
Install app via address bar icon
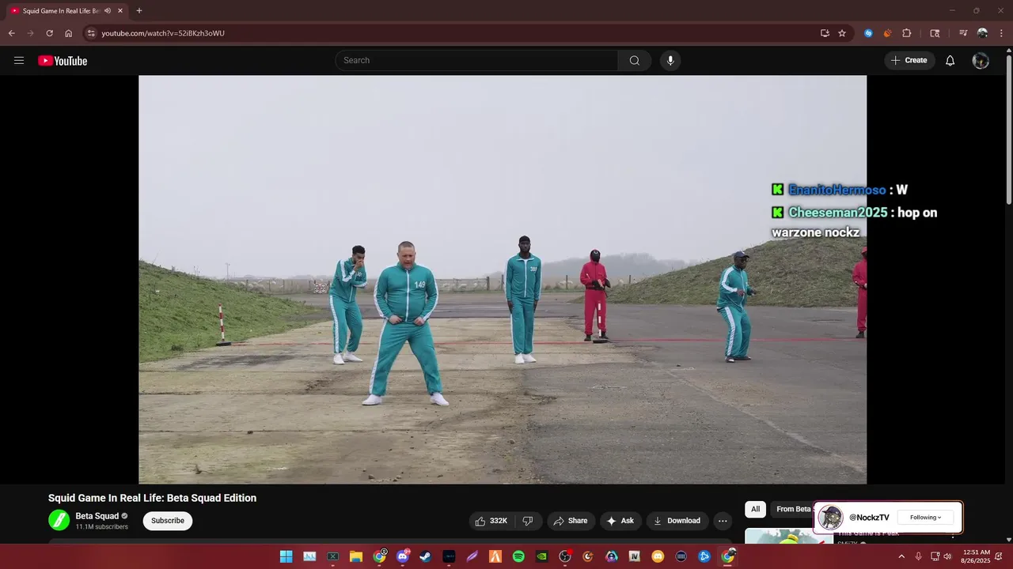[825, 33]
